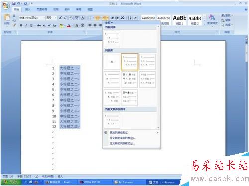Choose Change List Level menu entry
The width and height of the screenshot is (249, 186).
pos(131,133)
